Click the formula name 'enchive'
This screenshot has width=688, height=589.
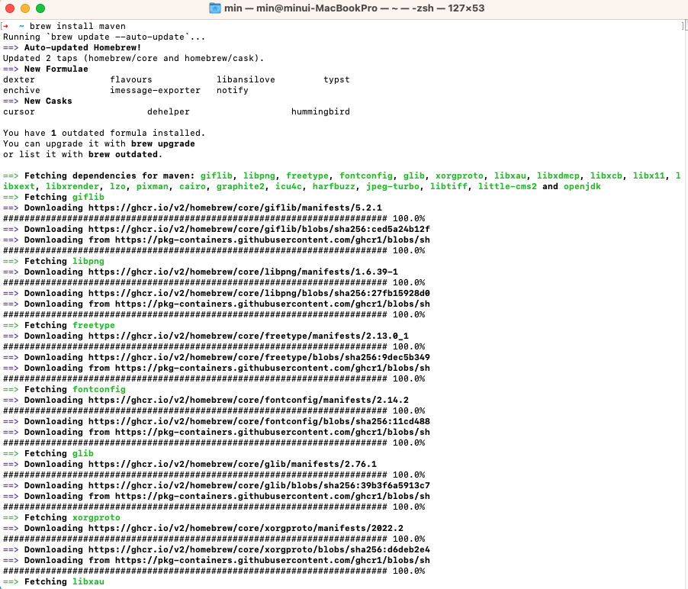tap(21, 90)
